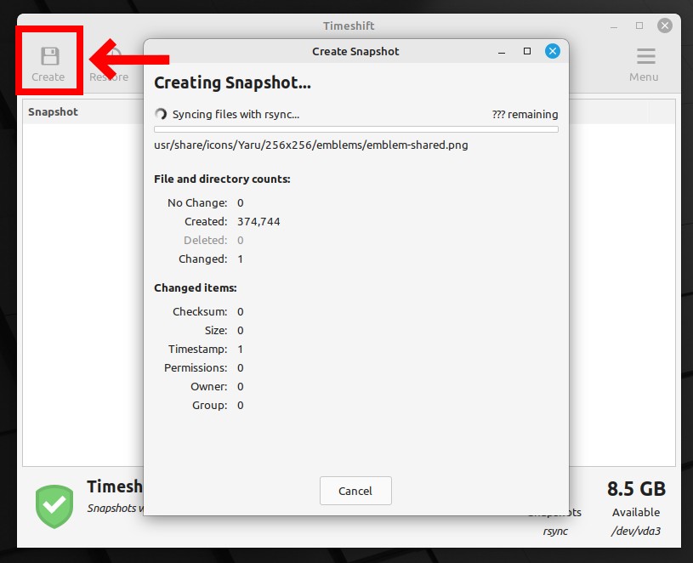Image resolution: width=693 pixels, height=563 pixels.
Task: Select the partially hidden Restore toolbar button
Action: coord(109,65)
